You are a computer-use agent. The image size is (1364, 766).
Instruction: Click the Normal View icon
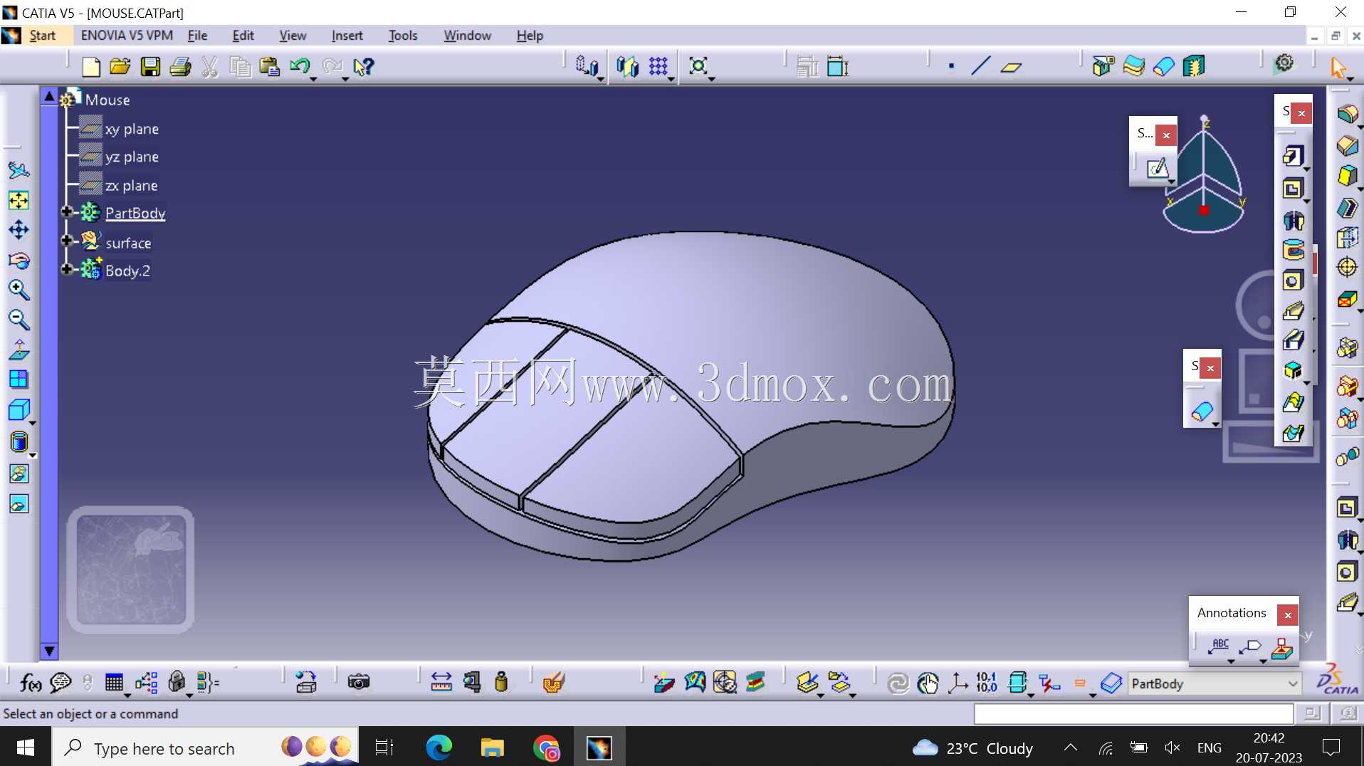19,350
